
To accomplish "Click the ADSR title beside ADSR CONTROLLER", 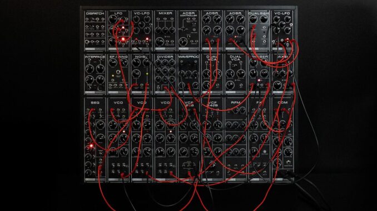I will coord(212,13).
